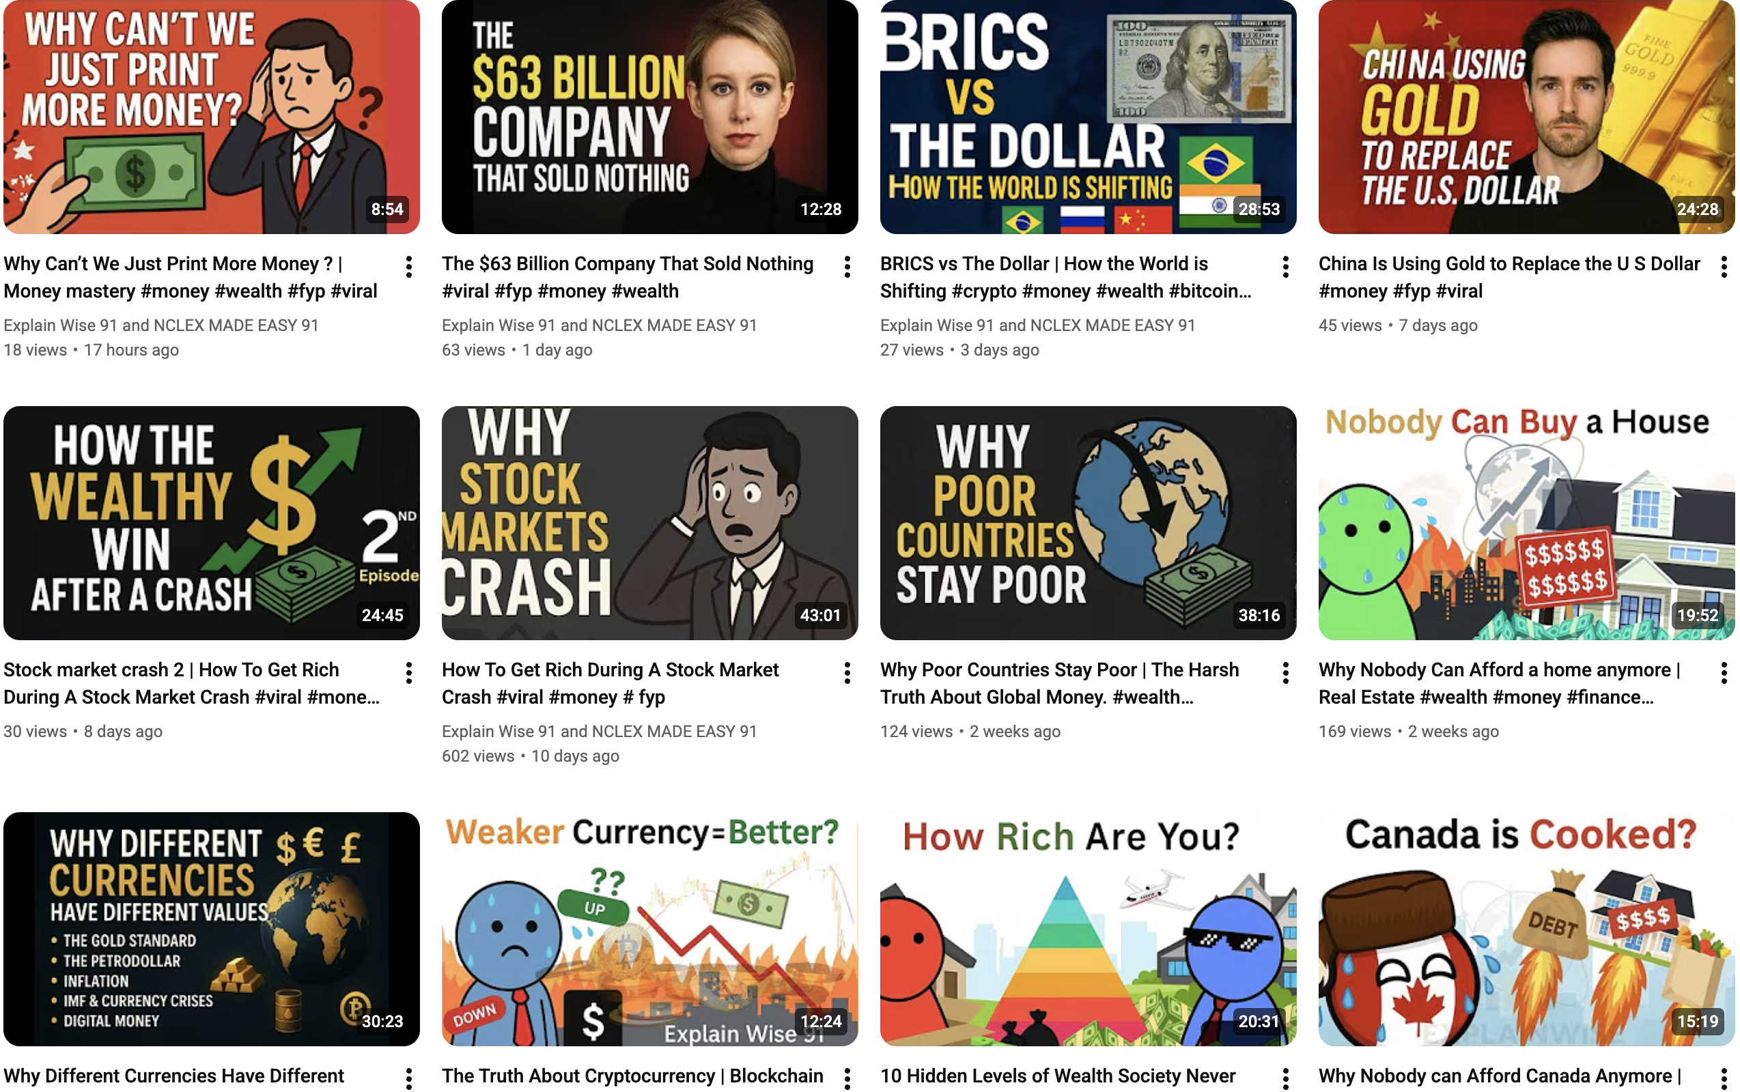Image resolution: width=1740 pixels, height=1092 pixels.
Task: Open menu for How To Get Rich video
Action: click(x=847, y=672)
